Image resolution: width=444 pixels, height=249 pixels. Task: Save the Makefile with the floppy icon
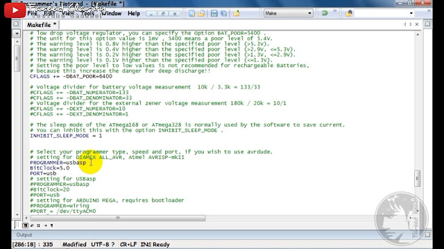(214, 13)
